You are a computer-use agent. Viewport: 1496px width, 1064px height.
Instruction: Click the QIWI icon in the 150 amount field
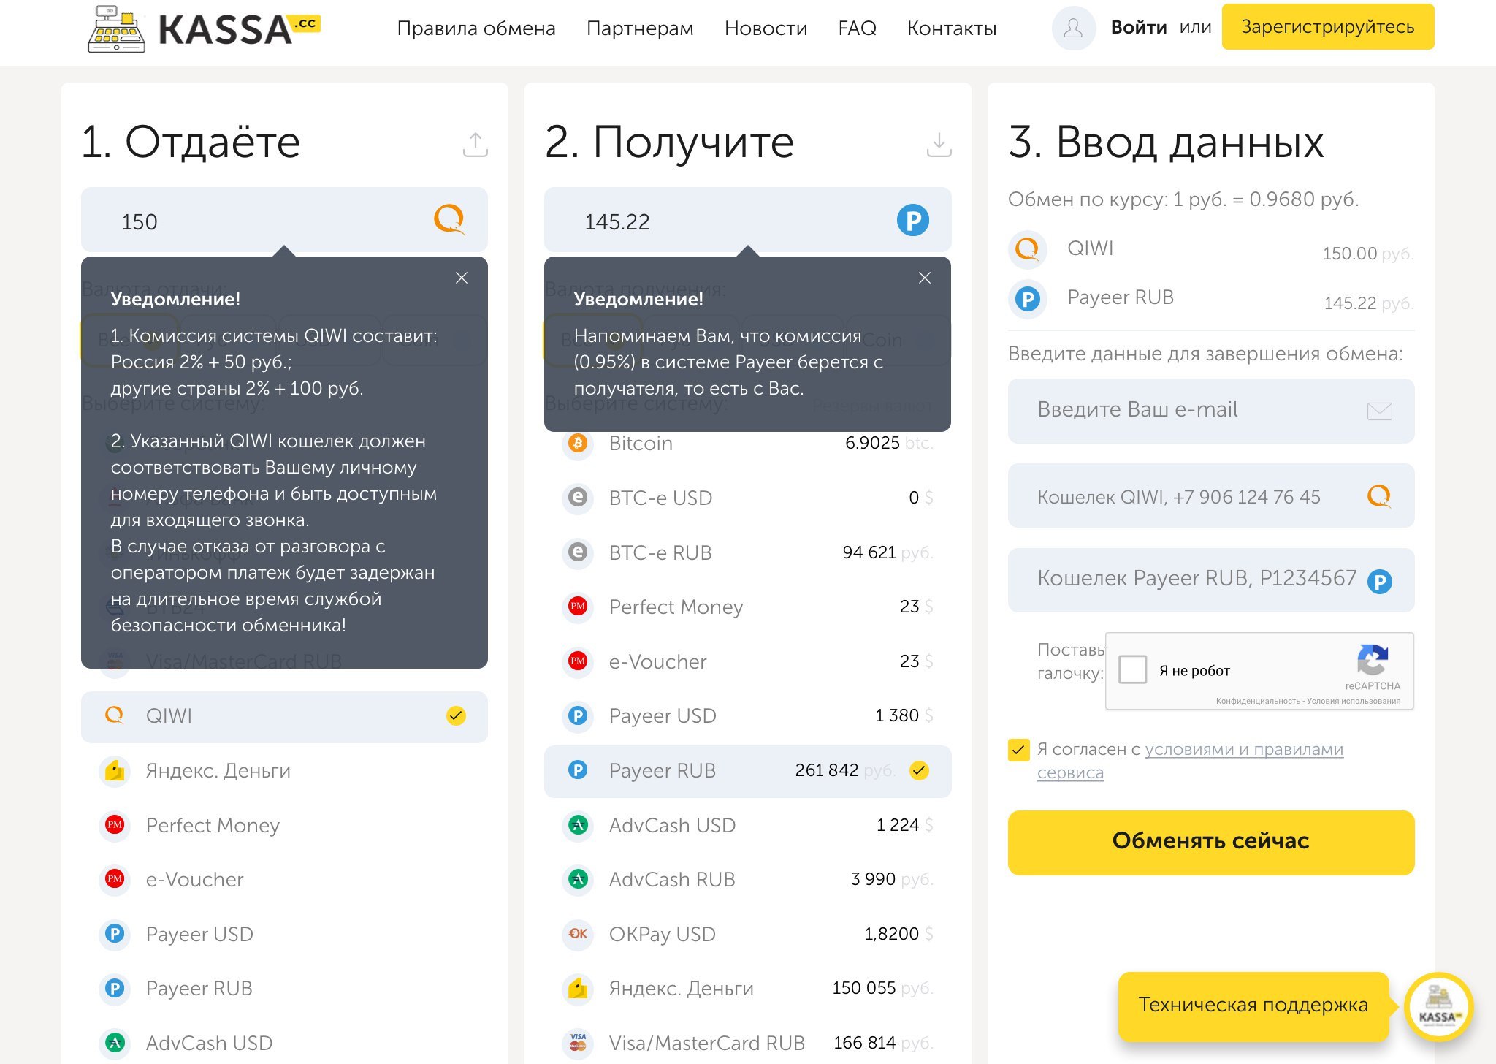pyautogui.click(x=449, y=219)
